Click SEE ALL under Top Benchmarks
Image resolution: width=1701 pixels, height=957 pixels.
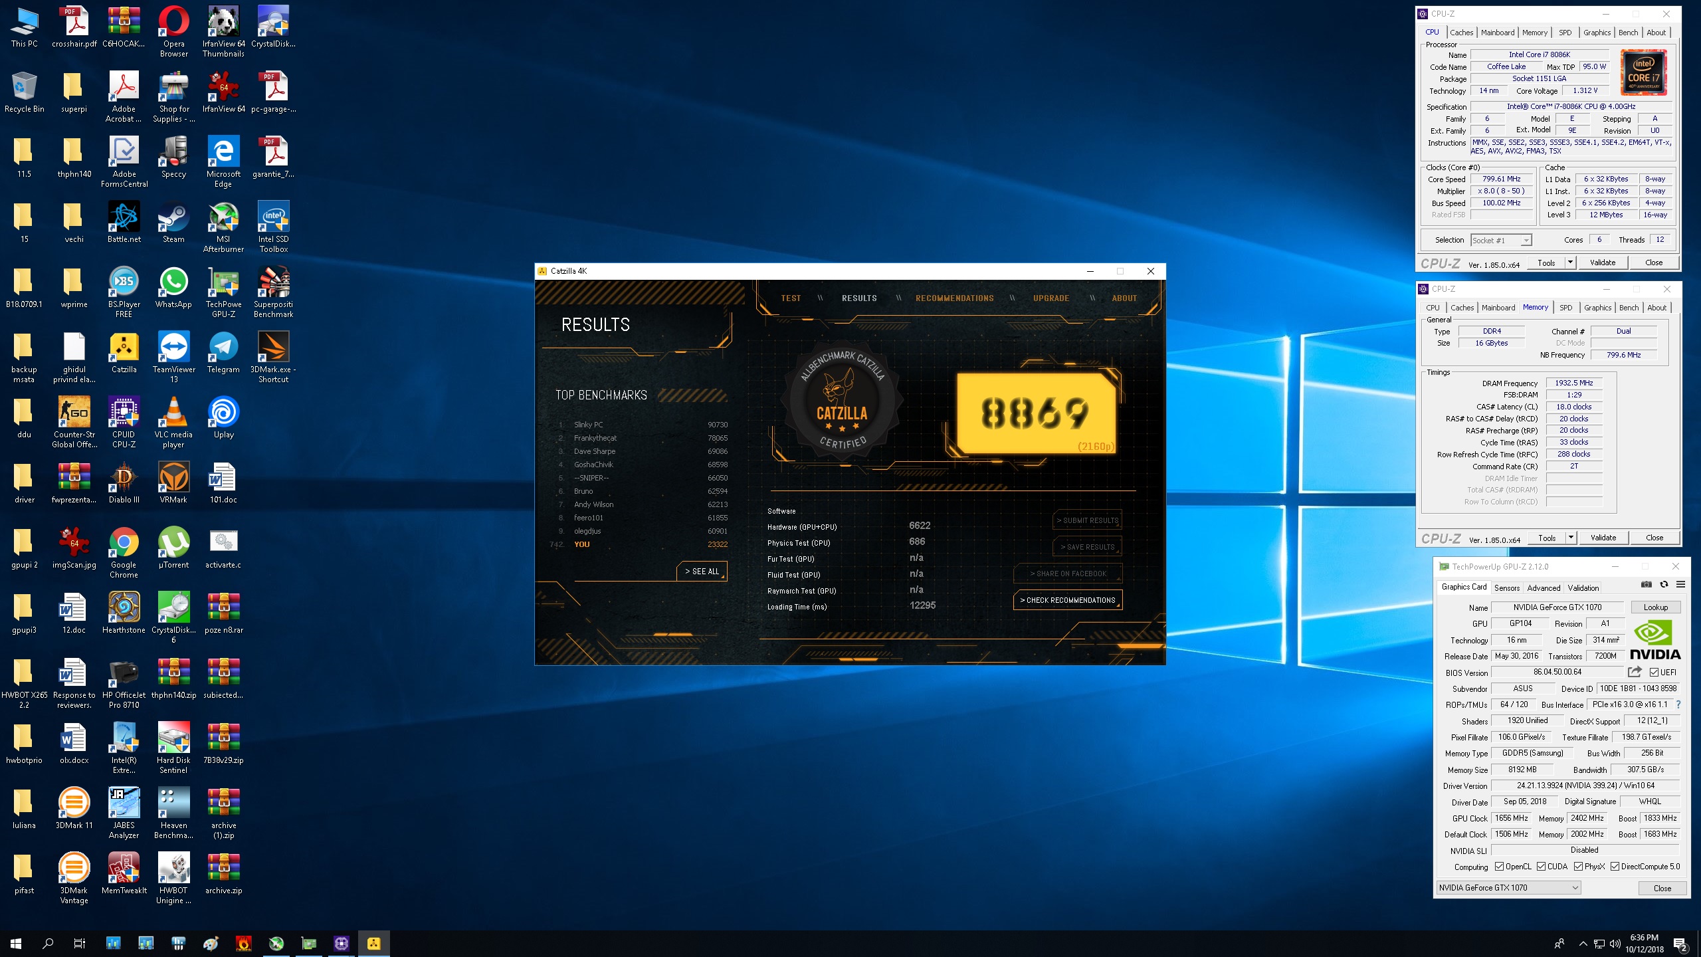coord(702,572)
